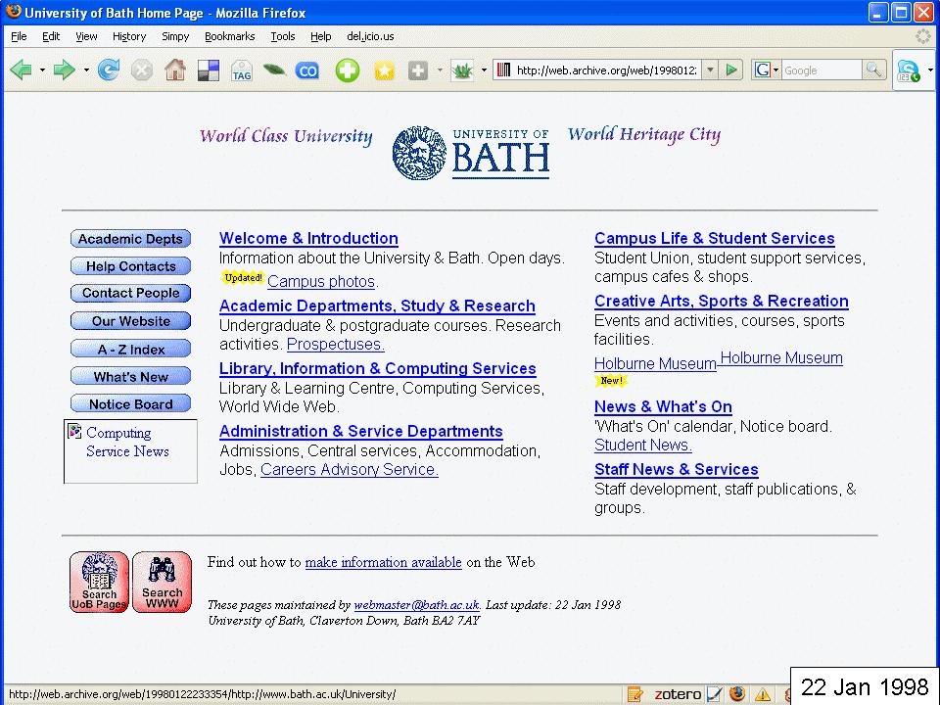Click the Firefox globe status bar icon
Viewport: 940px width, 705px height.
click(x=737, y=694)
